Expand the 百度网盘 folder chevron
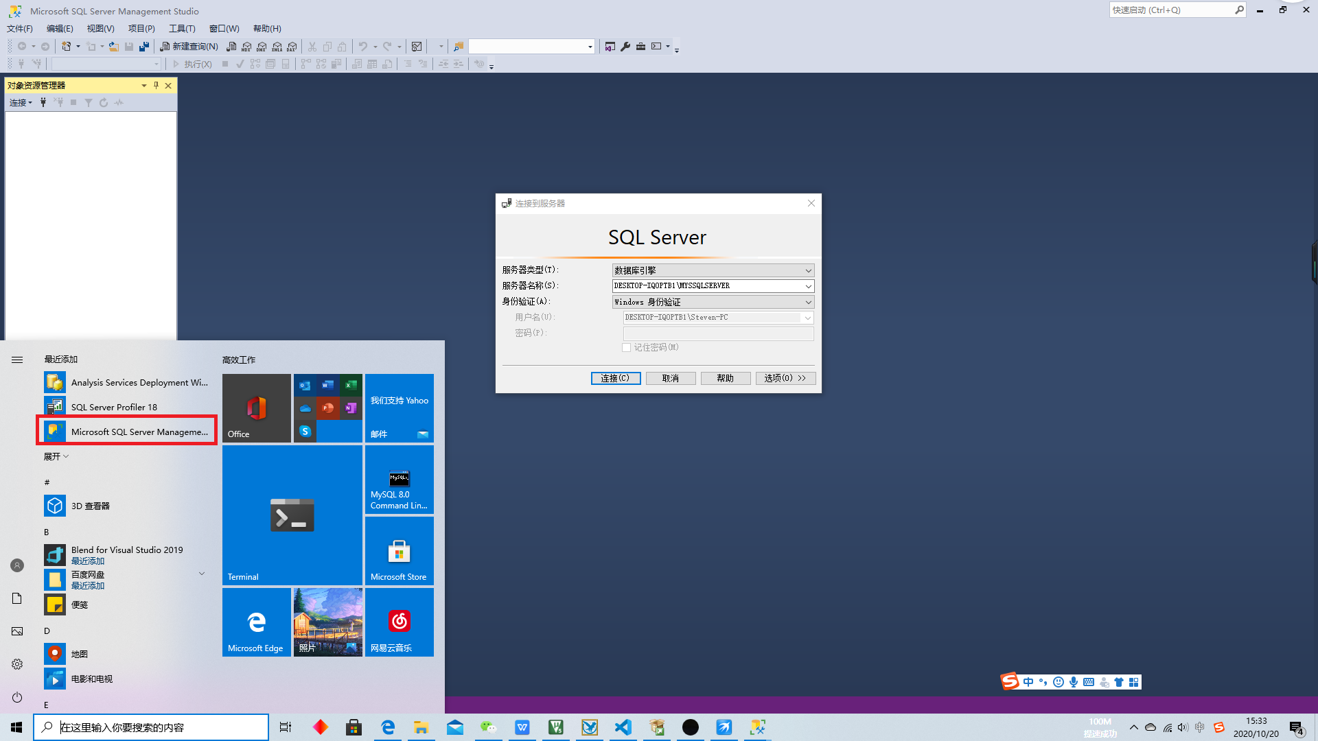Image resolution: width=1318 pixels, height=741 pixels. (x=202, y=574)
